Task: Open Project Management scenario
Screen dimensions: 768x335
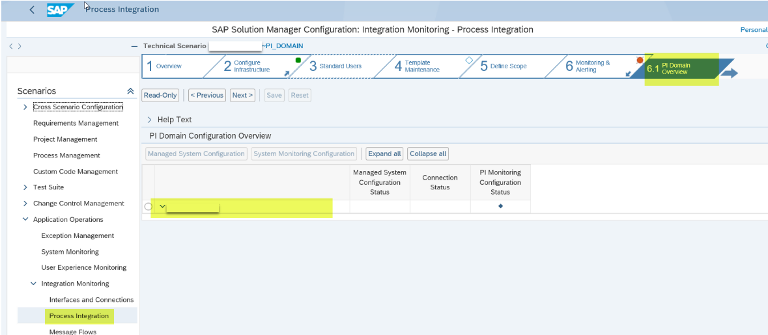Action: point(65,139)
